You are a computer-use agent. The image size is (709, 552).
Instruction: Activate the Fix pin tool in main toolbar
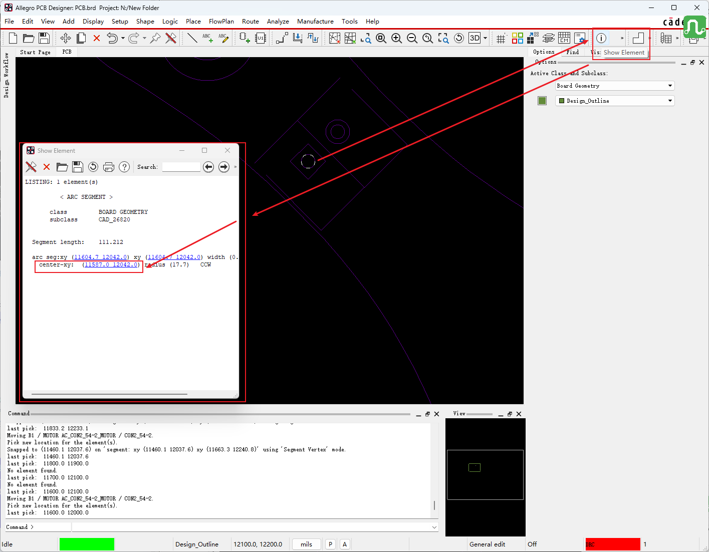point(155,38)
